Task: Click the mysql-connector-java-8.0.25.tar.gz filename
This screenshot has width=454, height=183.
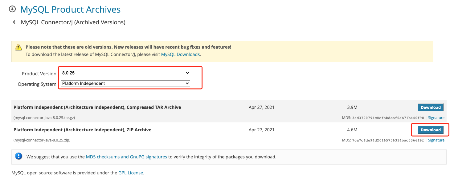Action: point(44,118)
